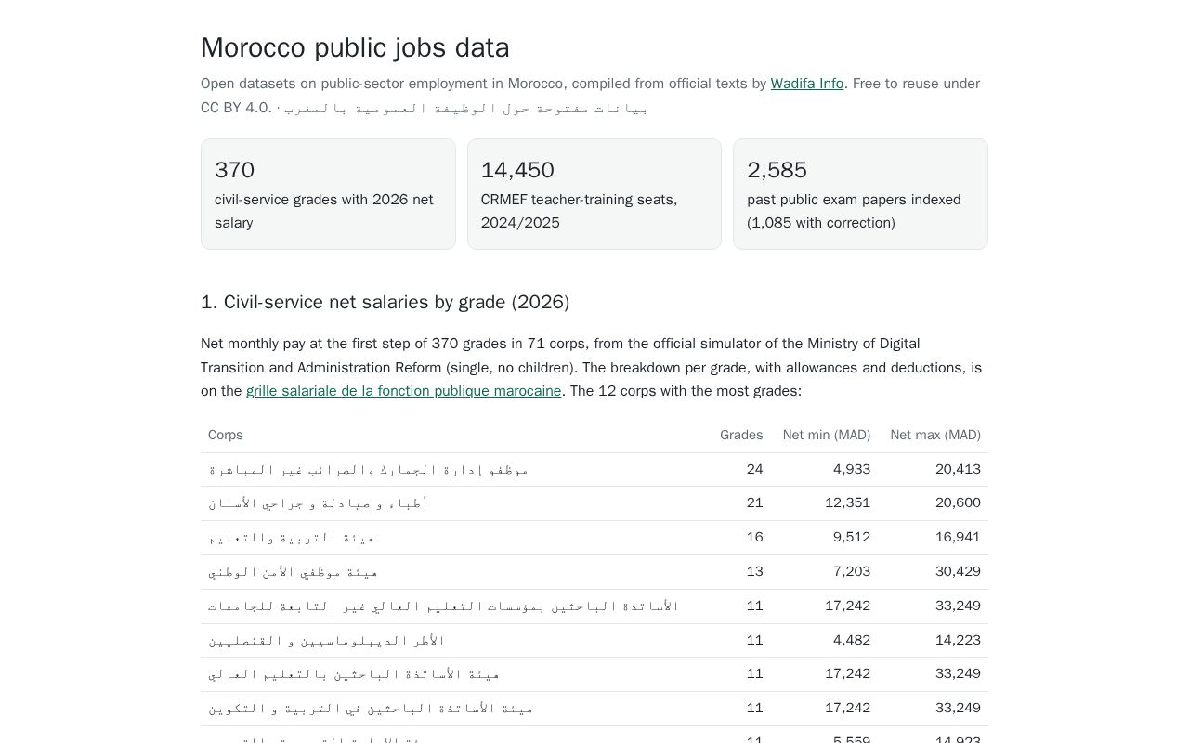Click the corps name in the 16-grades row
This screenshot has height=743, width=1189.
(x=291, y=537)
